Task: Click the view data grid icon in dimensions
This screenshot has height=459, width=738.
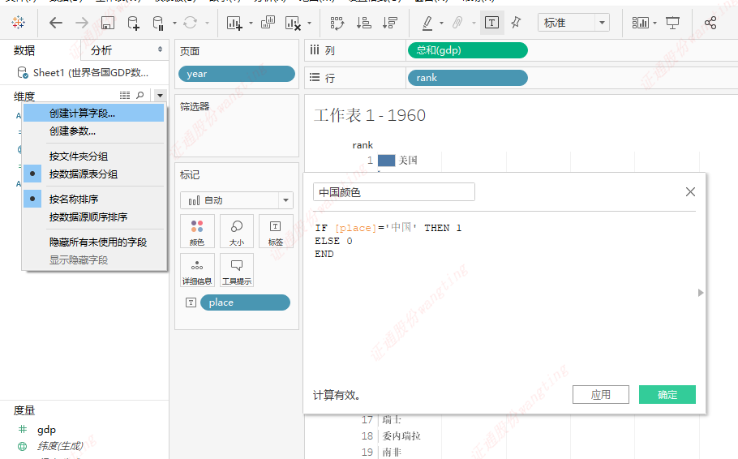Action: 125,95
